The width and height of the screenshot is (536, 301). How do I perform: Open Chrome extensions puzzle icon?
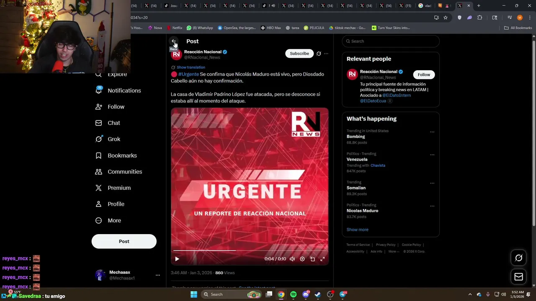click(480, 18)
